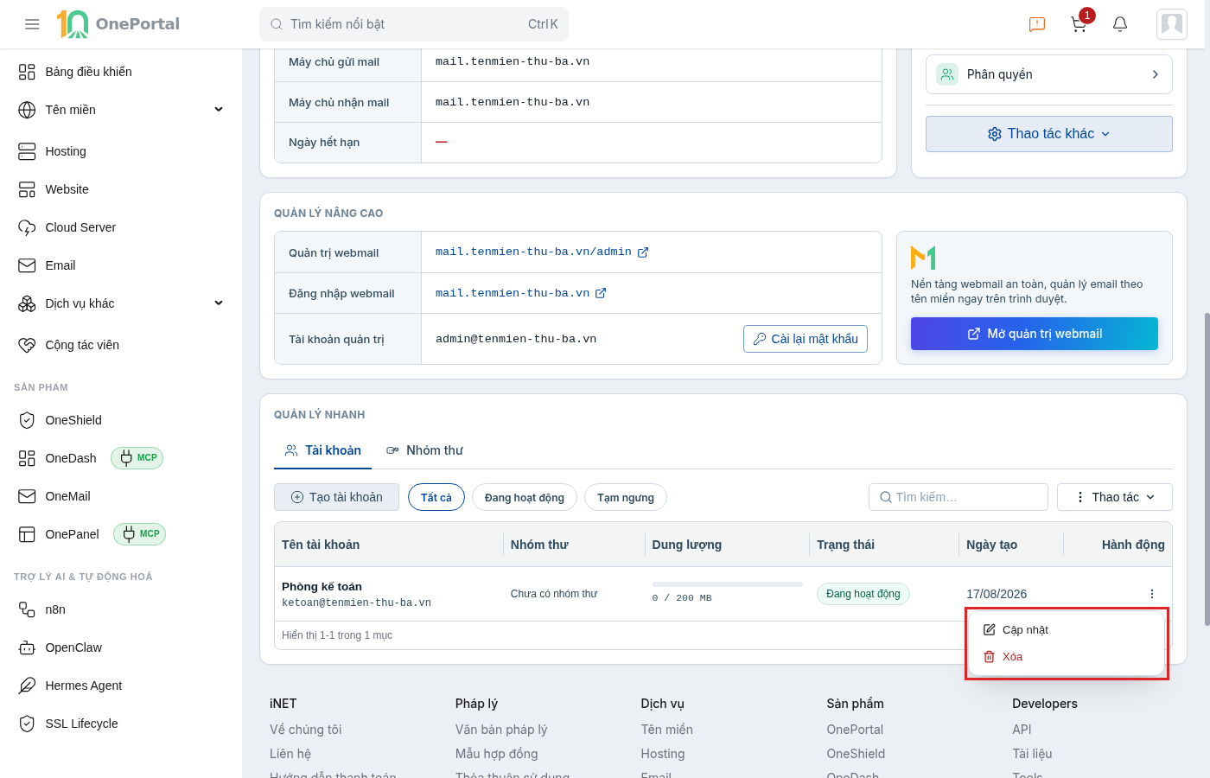Open footer link Tài liệu
The height and width of the screenshot is (778, 1210).
click(1032, 754)
